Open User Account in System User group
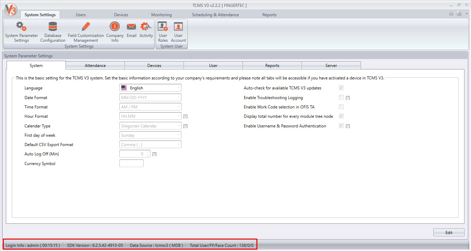Screen dimensions: 471x251 point(178,32)
